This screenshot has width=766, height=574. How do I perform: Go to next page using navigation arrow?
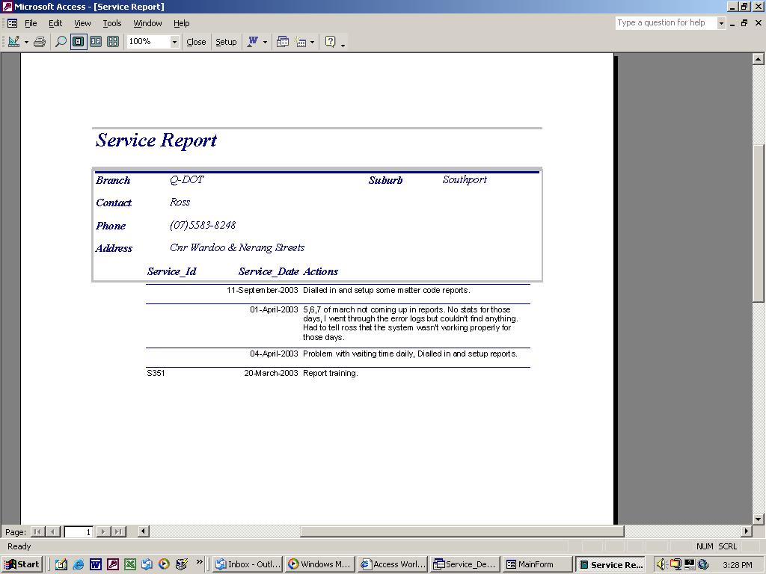click(x=103, y=531)
